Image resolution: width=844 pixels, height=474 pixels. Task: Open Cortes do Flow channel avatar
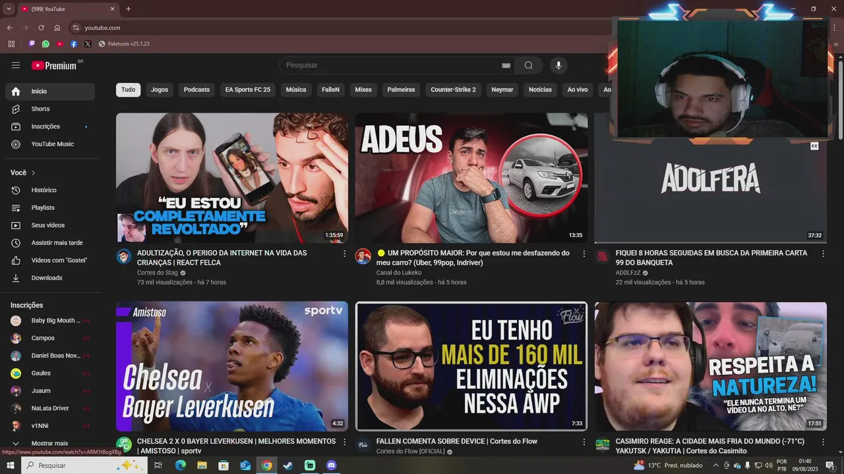[363, 445]
